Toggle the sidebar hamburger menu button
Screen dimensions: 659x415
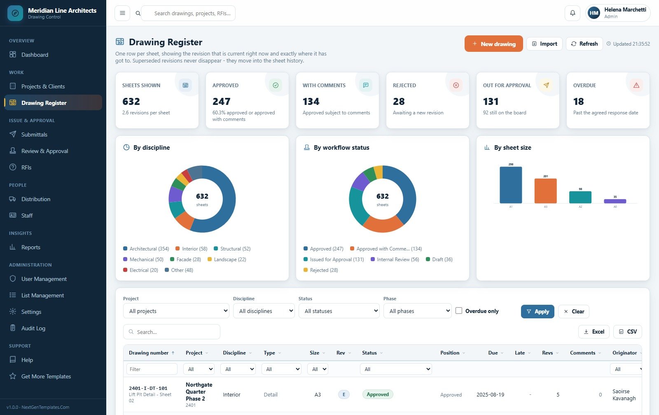point(122,13)
